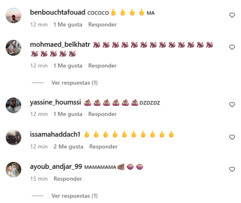241x203 pixels.
Task: Reply to issamahaddach1's comment
Action: (103, 147)
